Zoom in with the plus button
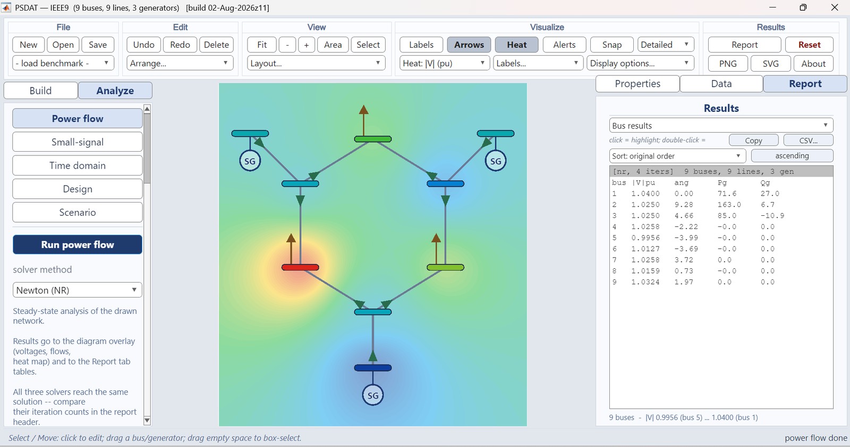 click(x=307, y=45)
